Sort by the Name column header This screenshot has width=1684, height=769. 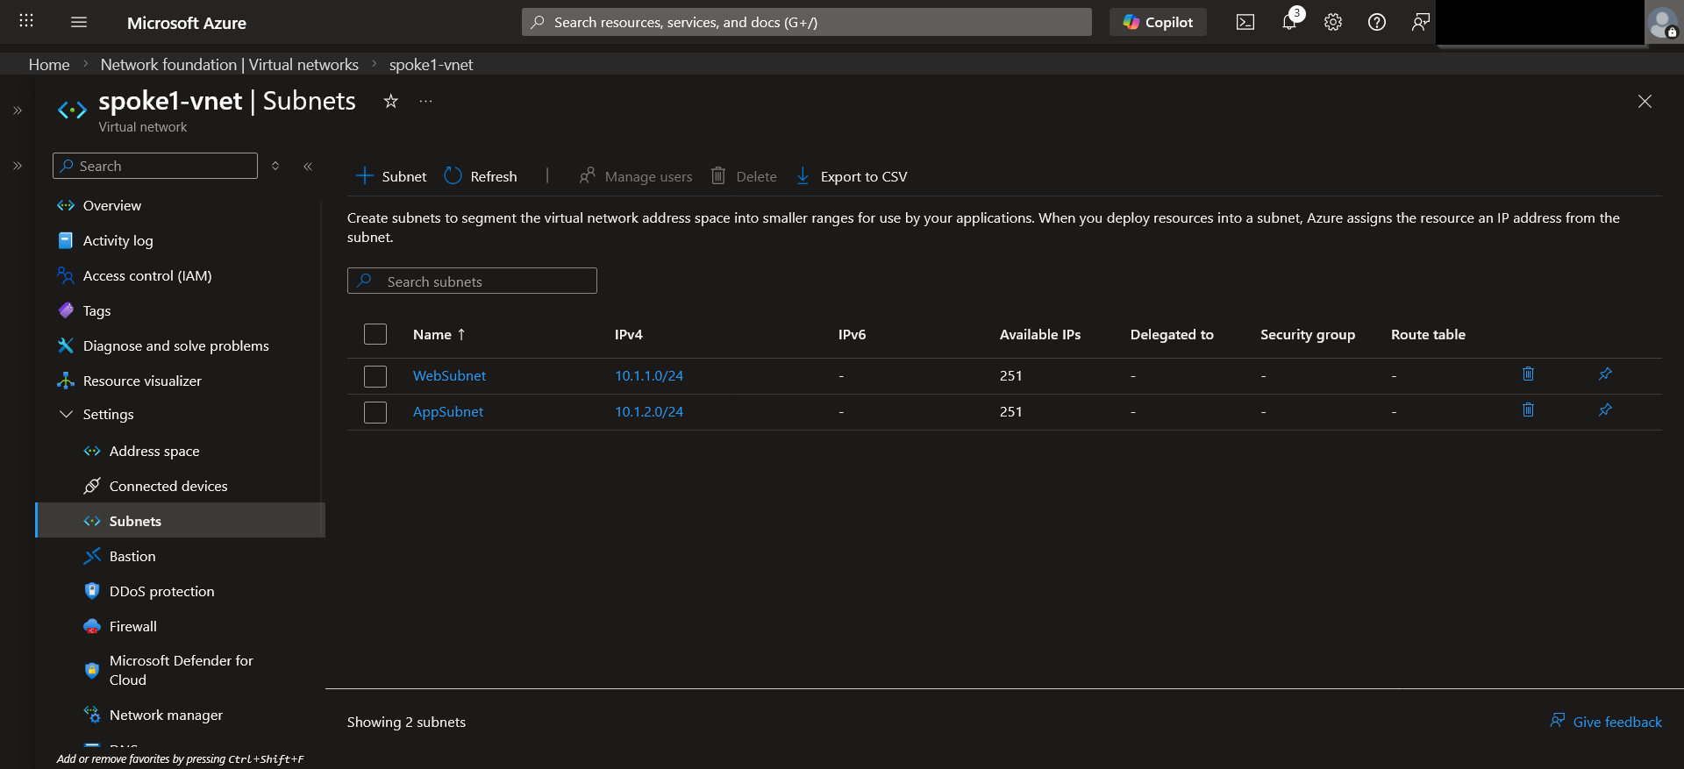(x=439, y=334)
